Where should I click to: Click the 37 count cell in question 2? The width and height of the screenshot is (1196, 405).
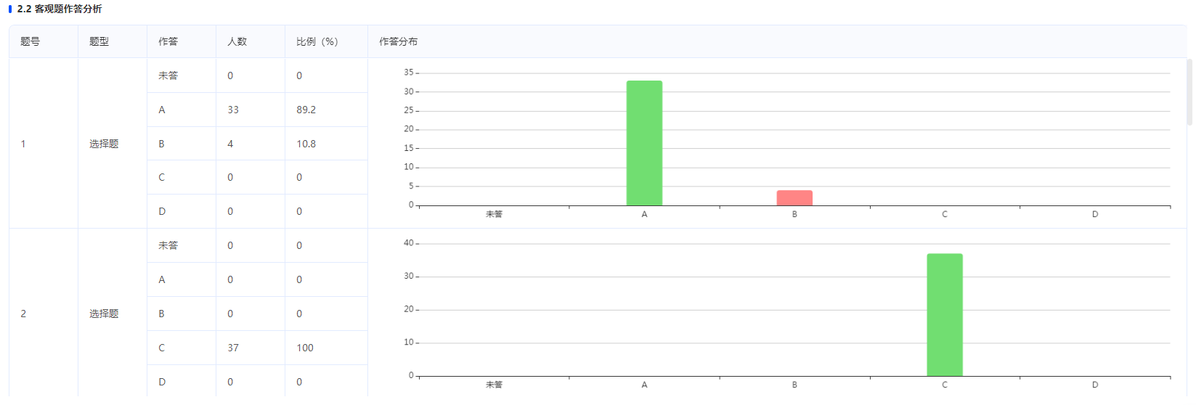pos(233,348)
